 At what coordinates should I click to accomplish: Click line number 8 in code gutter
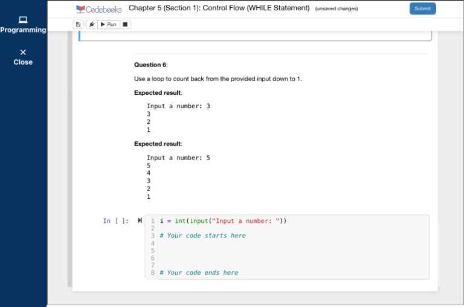(153, 273)
